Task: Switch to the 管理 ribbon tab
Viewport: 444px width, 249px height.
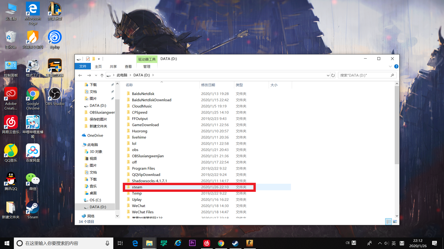Action: 147,66
